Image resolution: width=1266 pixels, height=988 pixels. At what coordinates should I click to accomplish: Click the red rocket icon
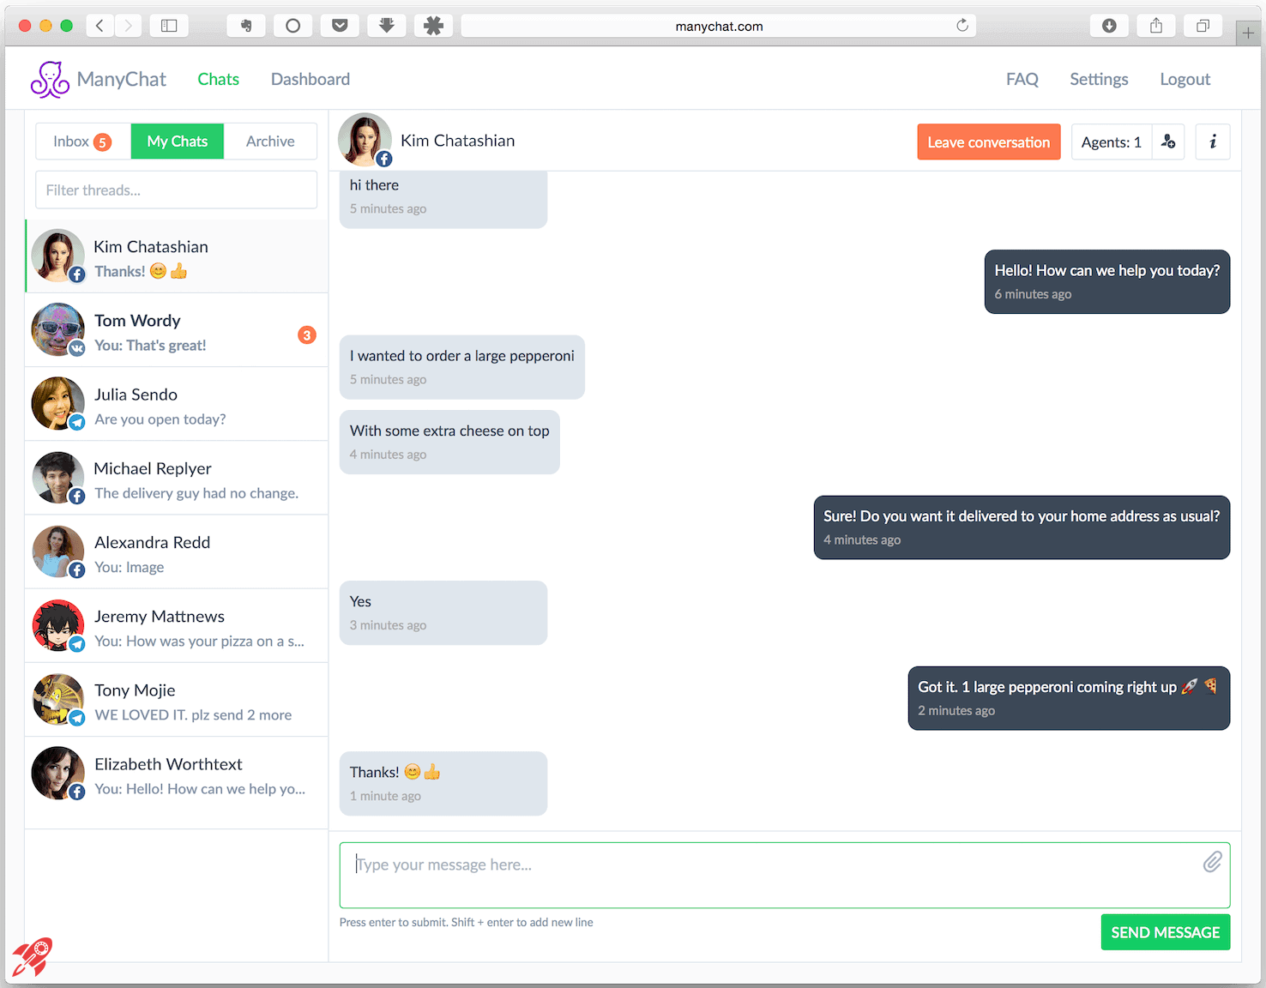click(x=33, y=956)
